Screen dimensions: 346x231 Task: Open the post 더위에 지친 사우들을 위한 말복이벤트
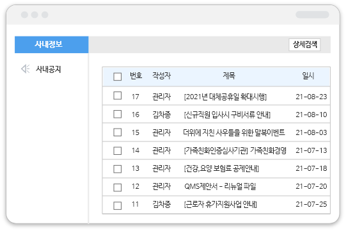234,132
